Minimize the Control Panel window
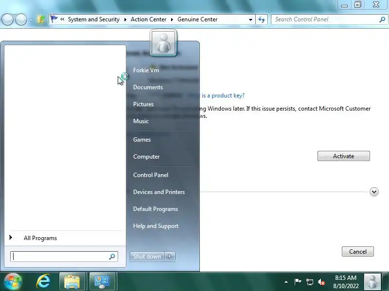 344,4
